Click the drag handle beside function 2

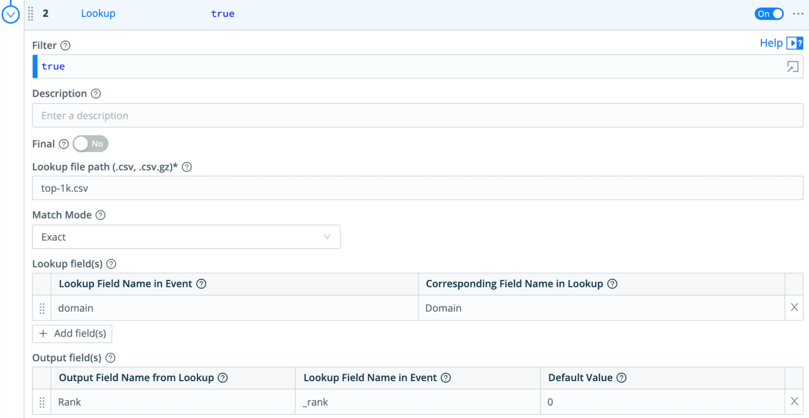31,14
